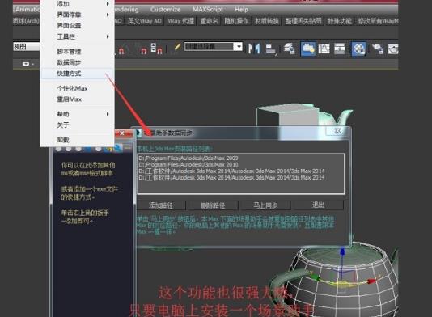Toggle the spinner snap icon
Image resolution: width=432 pixels, height=317 pixels.
[x=156, y=49]
